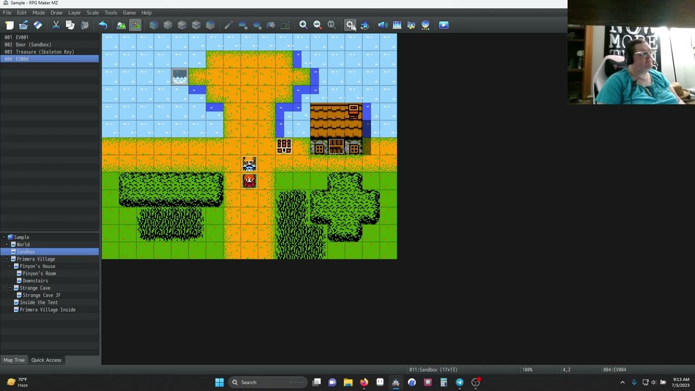Image resolution: width=695 pixels, height=391 pixels.
Task: Open the Game menu
Action: coord(129,12)
